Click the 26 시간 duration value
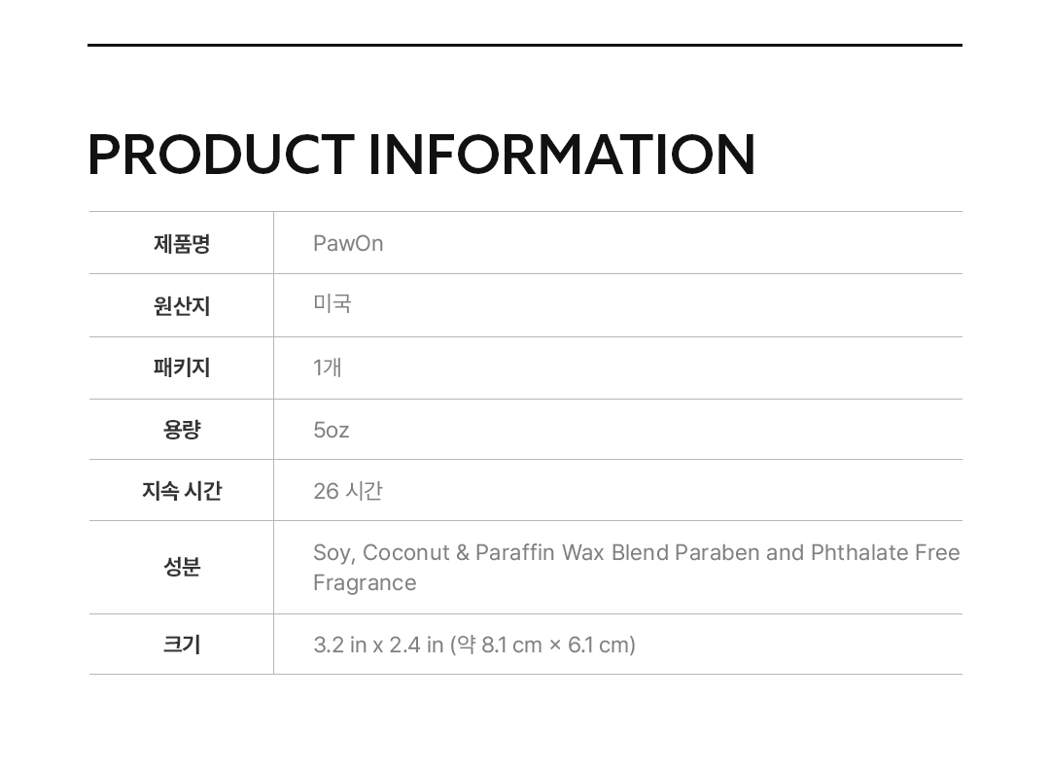This screenshot has width=1050, height=769. 347,491
